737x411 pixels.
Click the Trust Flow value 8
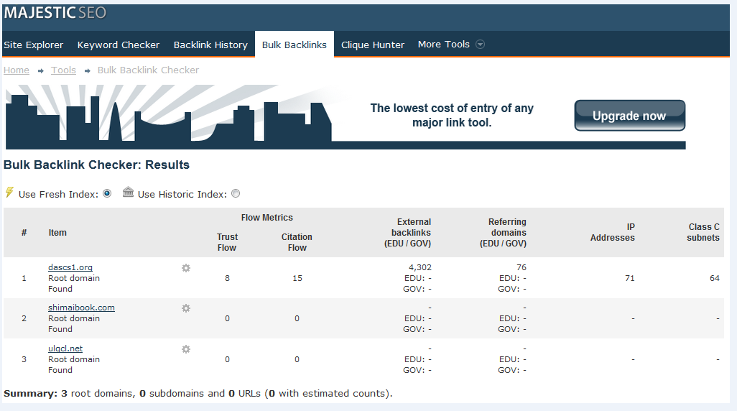coord(227,278)
